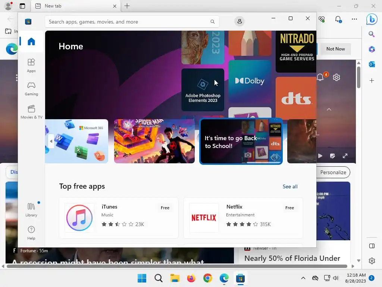Collapse the section with the up chevron
Viewport: 382px width, 287px height.
(x=329, y=109)
